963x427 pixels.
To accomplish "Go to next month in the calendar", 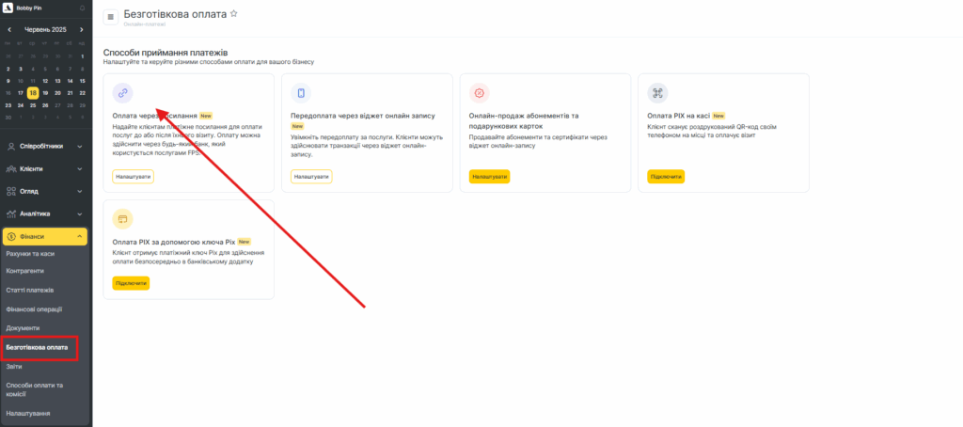I will 82,30.
